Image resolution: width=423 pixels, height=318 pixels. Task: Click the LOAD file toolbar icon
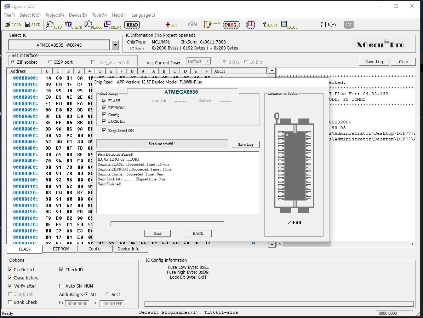13,25
